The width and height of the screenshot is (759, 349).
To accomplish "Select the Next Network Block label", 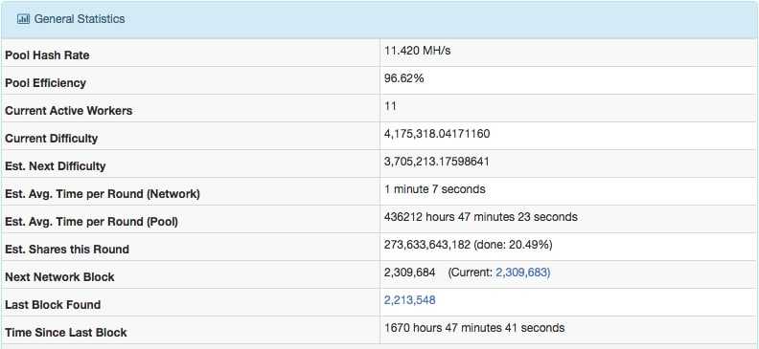I will [x=59, y=277].
